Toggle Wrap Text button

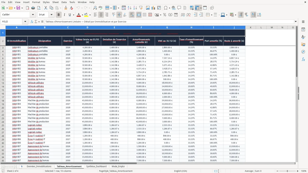[132, 15]
